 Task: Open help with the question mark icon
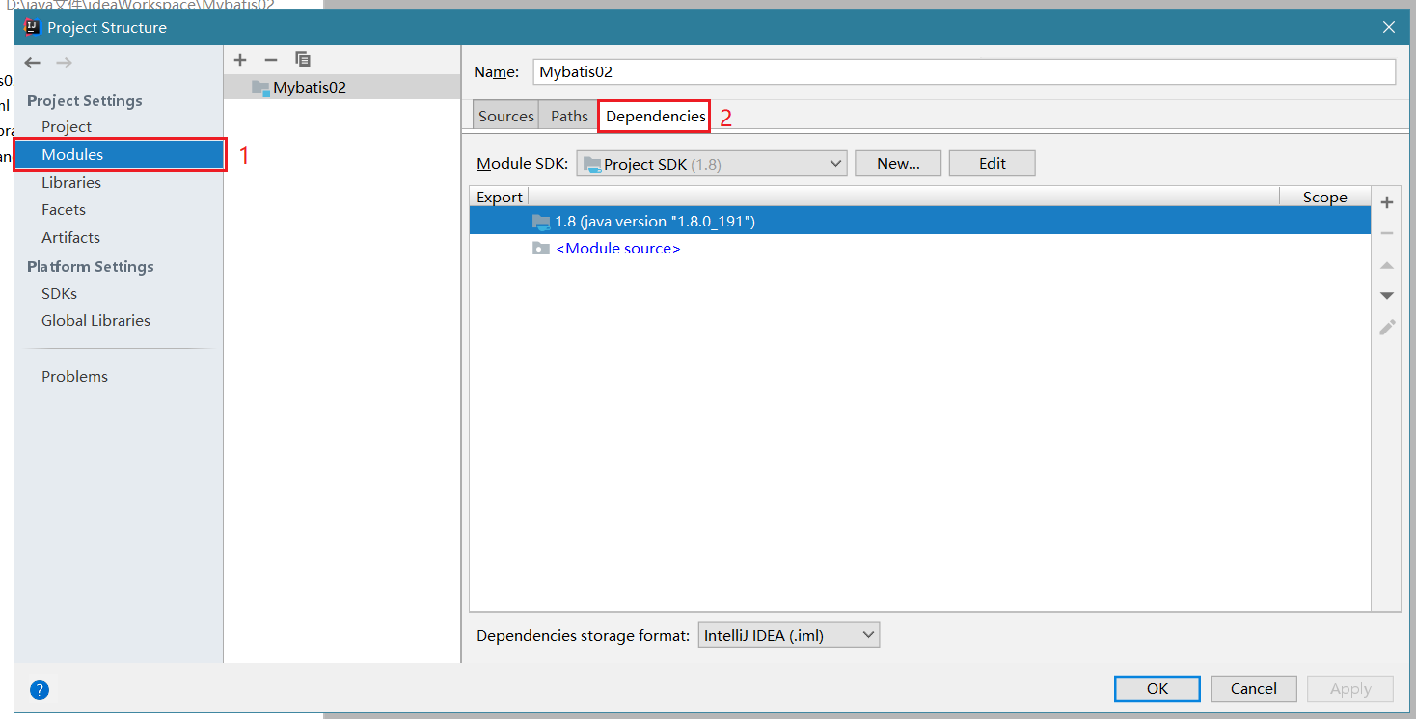[x=40, y=689]
